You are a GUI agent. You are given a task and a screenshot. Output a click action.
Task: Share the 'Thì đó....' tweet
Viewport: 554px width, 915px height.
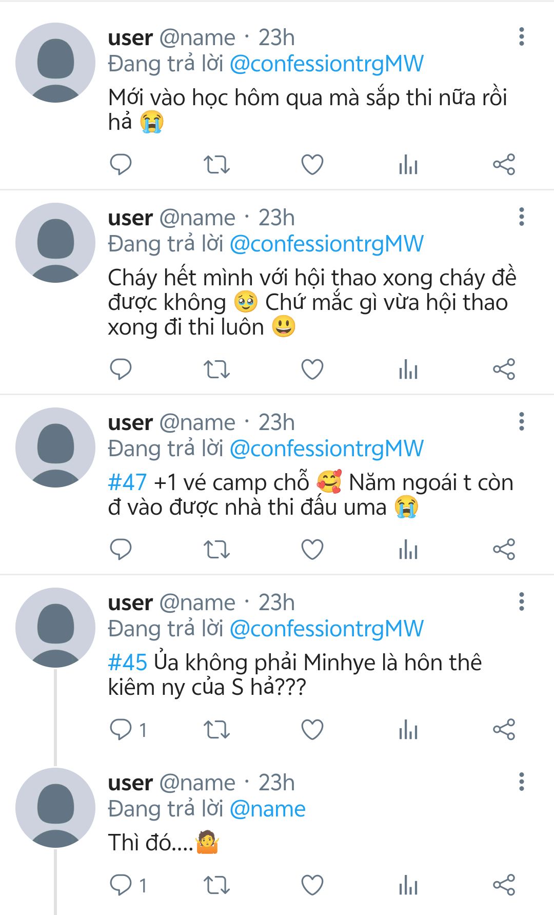point(504,885)
